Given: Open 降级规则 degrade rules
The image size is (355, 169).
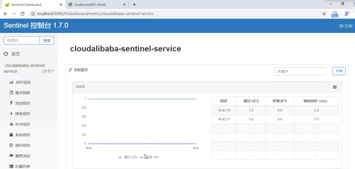Looking at the screenshot, I should 22,114.
